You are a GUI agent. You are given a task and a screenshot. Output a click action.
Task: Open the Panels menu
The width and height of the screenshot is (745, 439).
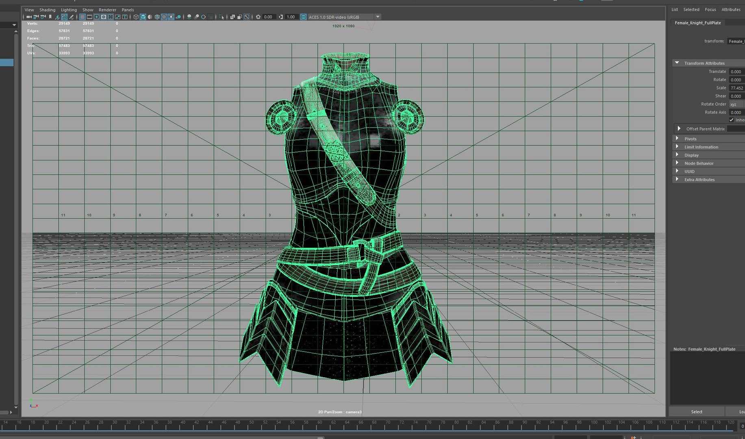pos(128,10)
